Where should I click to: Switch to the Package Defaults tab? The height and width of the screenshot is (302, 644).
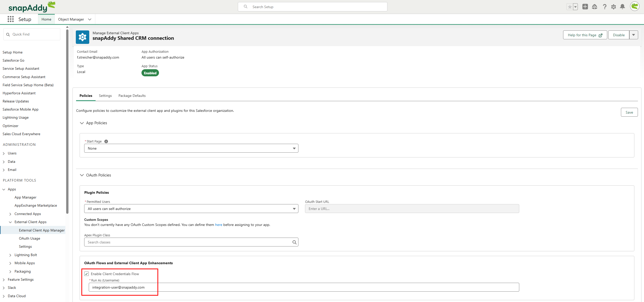click(132, 96)
